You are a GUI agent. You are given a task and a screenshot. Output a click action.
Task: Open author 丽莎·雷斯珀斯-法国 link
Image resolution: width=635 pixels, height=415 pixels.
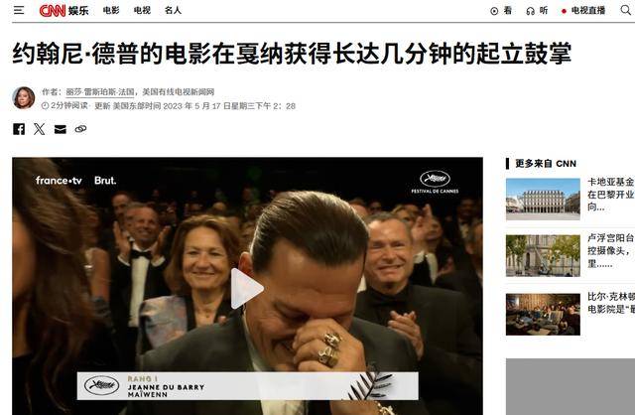[x=100, y=92]
